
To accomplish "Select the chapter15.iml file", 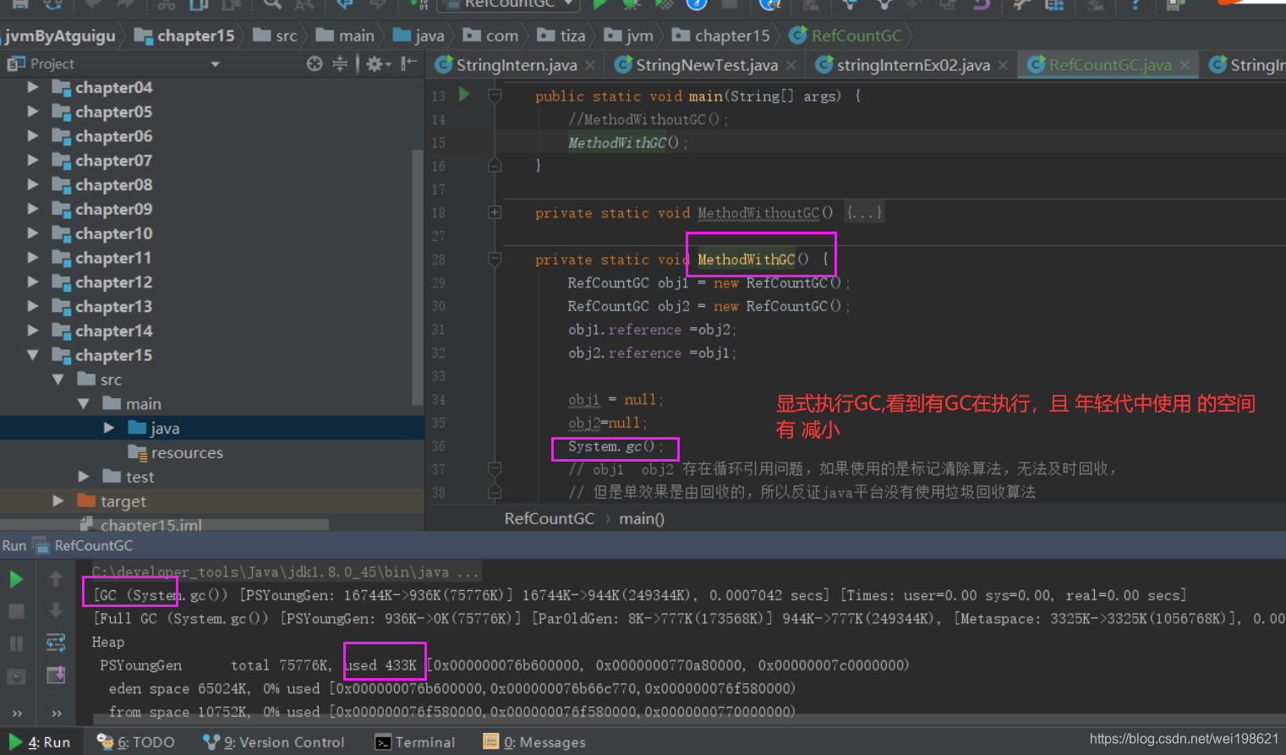I will pos(140,525).
